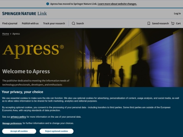Click the magnifying glass search icon

coord(74,23)
